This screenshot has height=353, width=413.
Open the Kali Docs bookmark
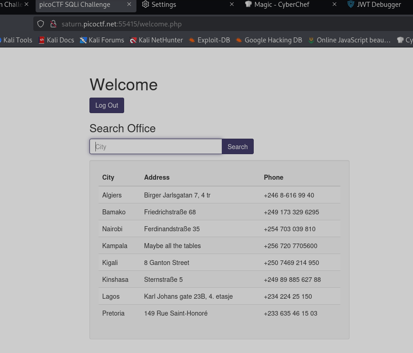point(56,40)
